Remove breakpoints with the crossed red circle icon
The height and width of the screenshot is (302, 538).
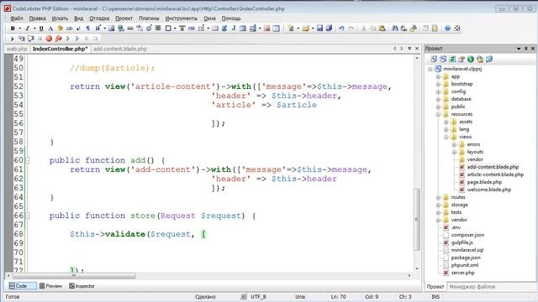(x=58, y=39)
